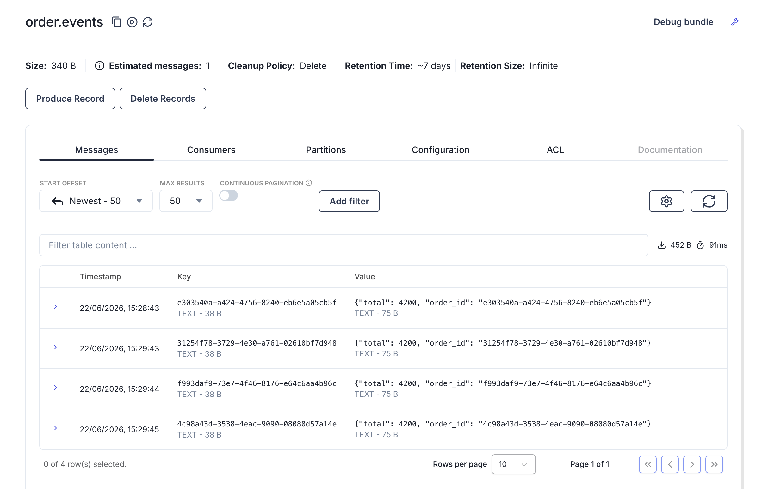This screenshot has width=768, height=489.
Task: Open the Partitions tab
Action: tap(325, 150)
